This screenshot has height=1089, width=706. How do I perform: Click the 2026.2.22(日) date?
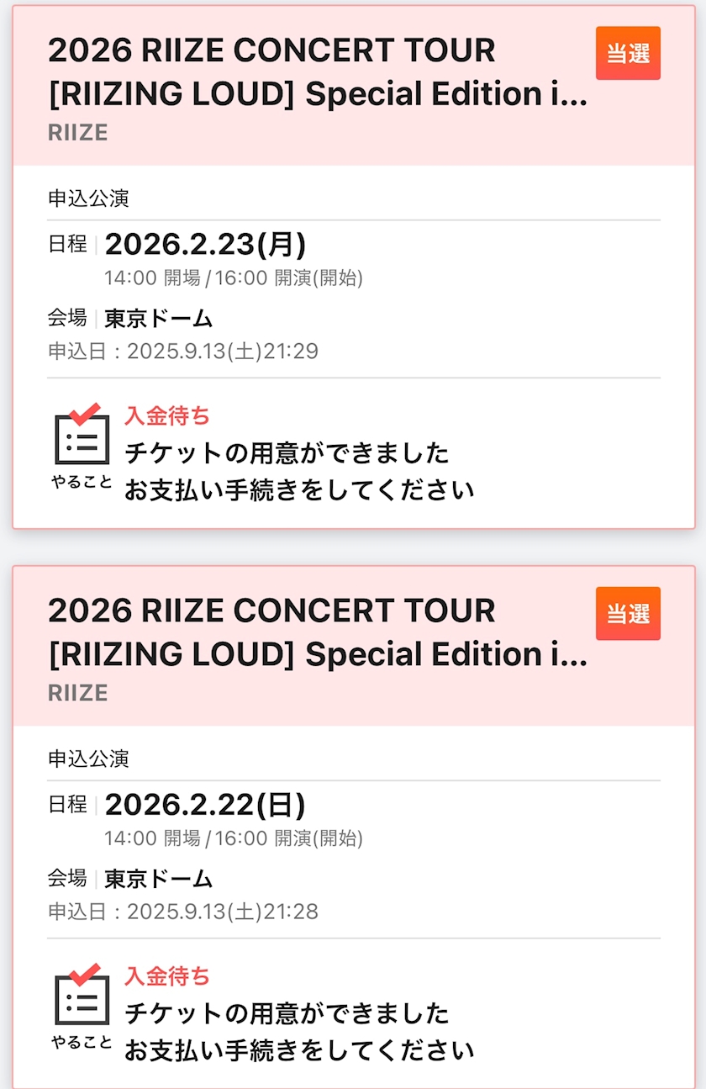(x=205, y=805)
